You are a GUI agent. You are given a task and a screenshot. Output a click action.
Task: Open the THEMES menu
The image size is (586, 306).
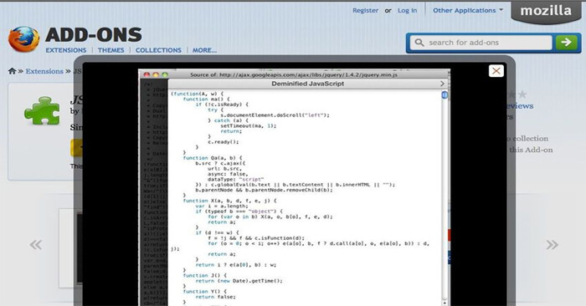(x=111, y=50)
